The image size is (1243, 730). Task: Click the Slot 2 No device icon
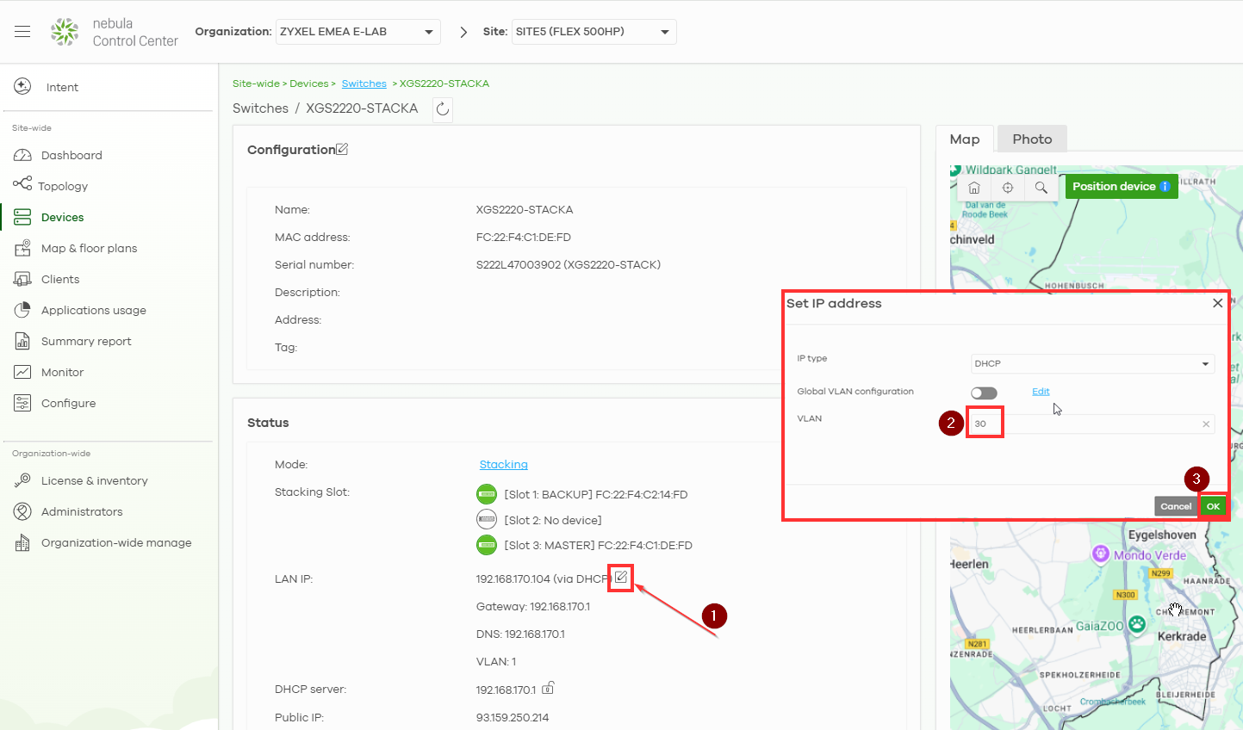[x=487, y=519]
